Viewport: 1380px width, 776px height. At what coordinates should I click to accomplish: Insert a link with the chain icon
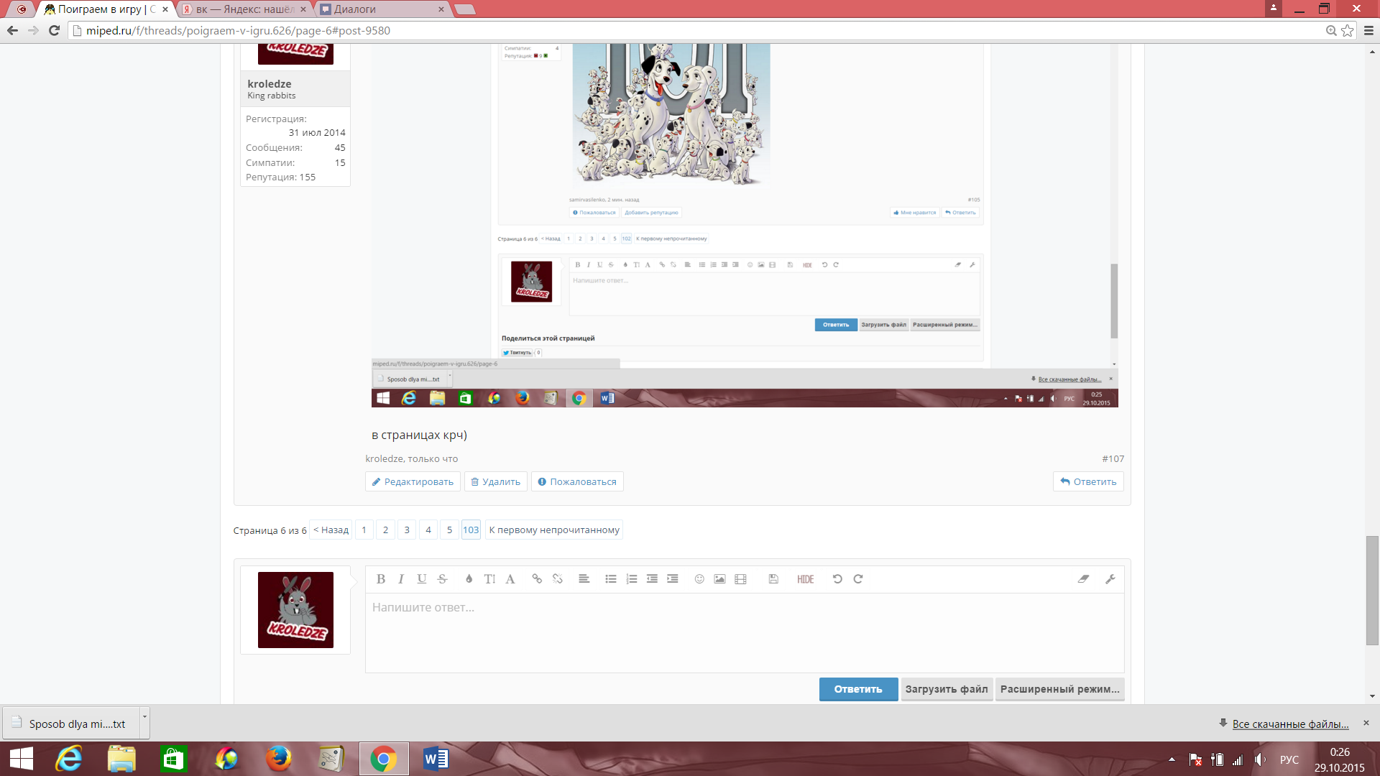pyautogui.click(x=537, y=579)
